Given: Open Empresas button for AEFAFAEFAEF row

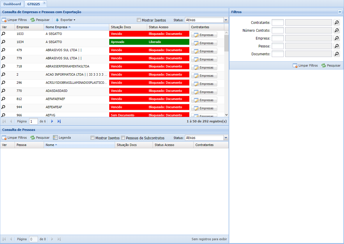Looking at the screenshot, I should click(204, 100).
